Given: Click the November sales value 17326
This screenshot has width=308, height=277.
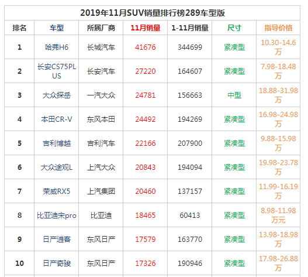Looking at the screenshot, I should click(x=146, y=264).
